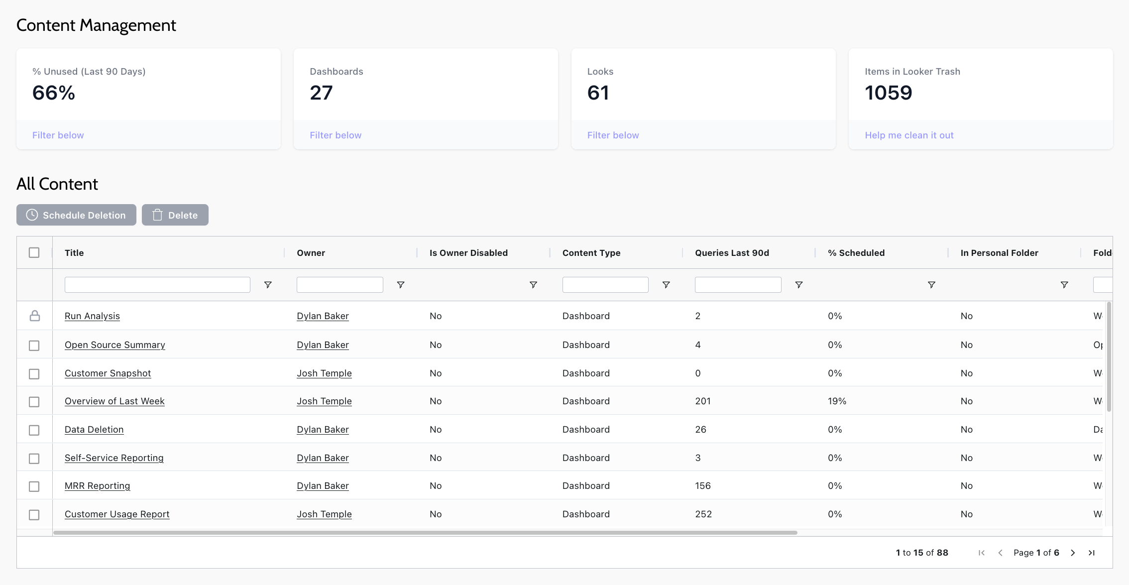Go to the next page of results
Screen dimensions: 1129x585
[1073, 553]
